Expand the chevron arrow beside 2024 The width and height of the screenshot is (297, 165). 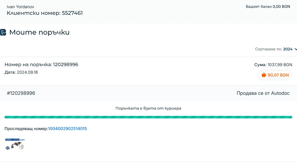tap(296, 49)
